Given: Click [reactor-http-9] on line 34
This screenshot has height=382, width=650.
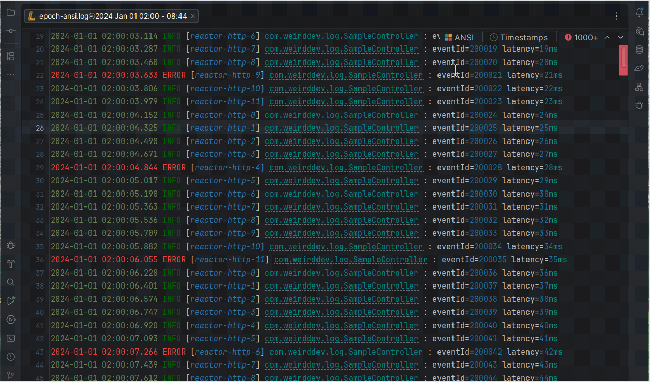Looking at the screenshot, I should pos(223,233).
